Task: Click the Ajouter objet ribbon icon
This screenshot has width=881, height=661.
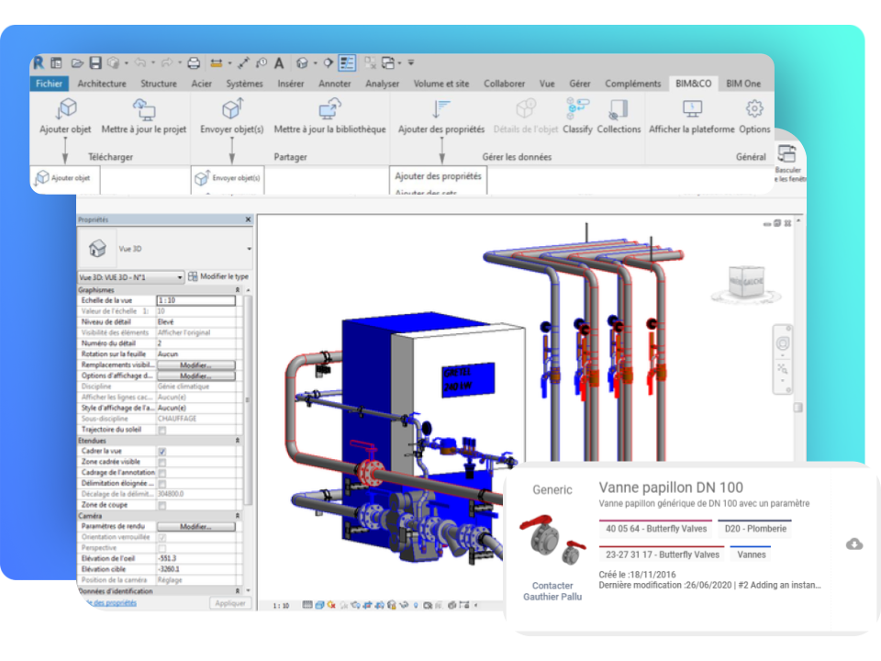Action: point(66,108)
